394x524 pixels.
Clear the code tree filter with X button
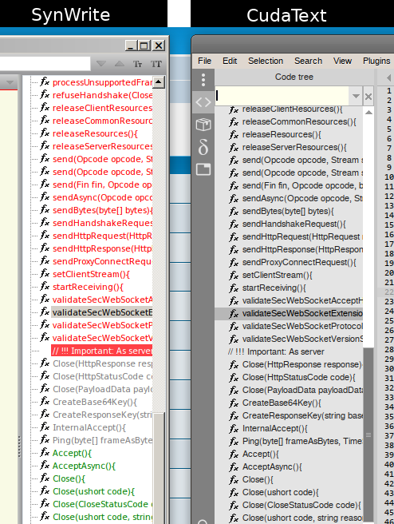pos(368,97)
